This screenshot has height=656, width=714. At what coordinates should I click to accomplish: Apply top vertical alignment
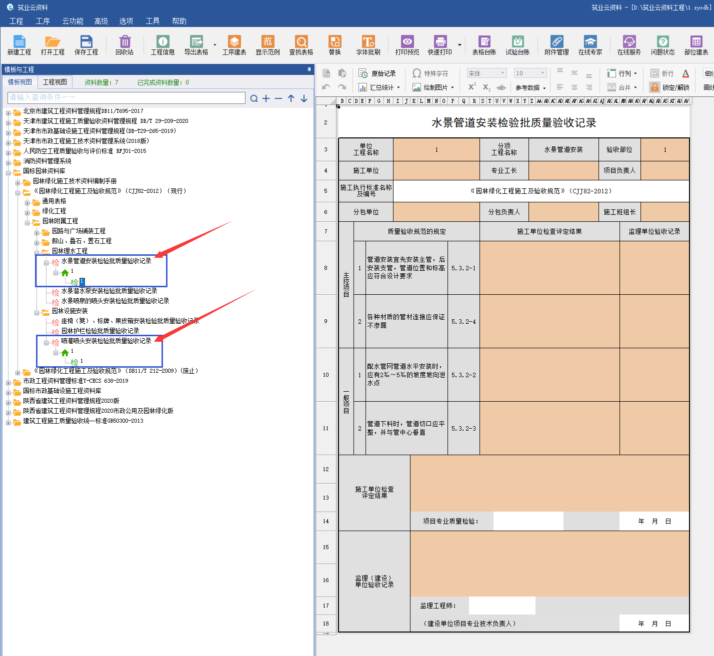pyautogui.click(x=560, y=71)
